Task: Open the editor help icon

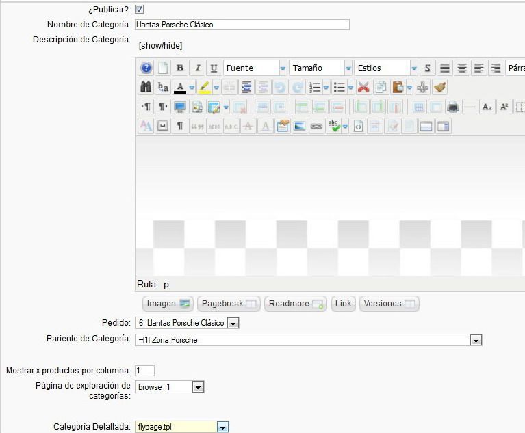Action: coord(146,68)
